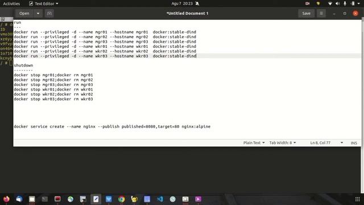This screenshot has height=205, width=364.
Task: Launch Google Chrome from the dock
Action: pyautogui.click(x=121, y=199)
